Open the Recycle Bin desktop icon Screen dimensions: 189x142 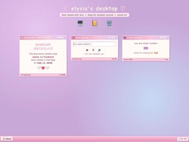pyautogui.click(x=109, y=24)
